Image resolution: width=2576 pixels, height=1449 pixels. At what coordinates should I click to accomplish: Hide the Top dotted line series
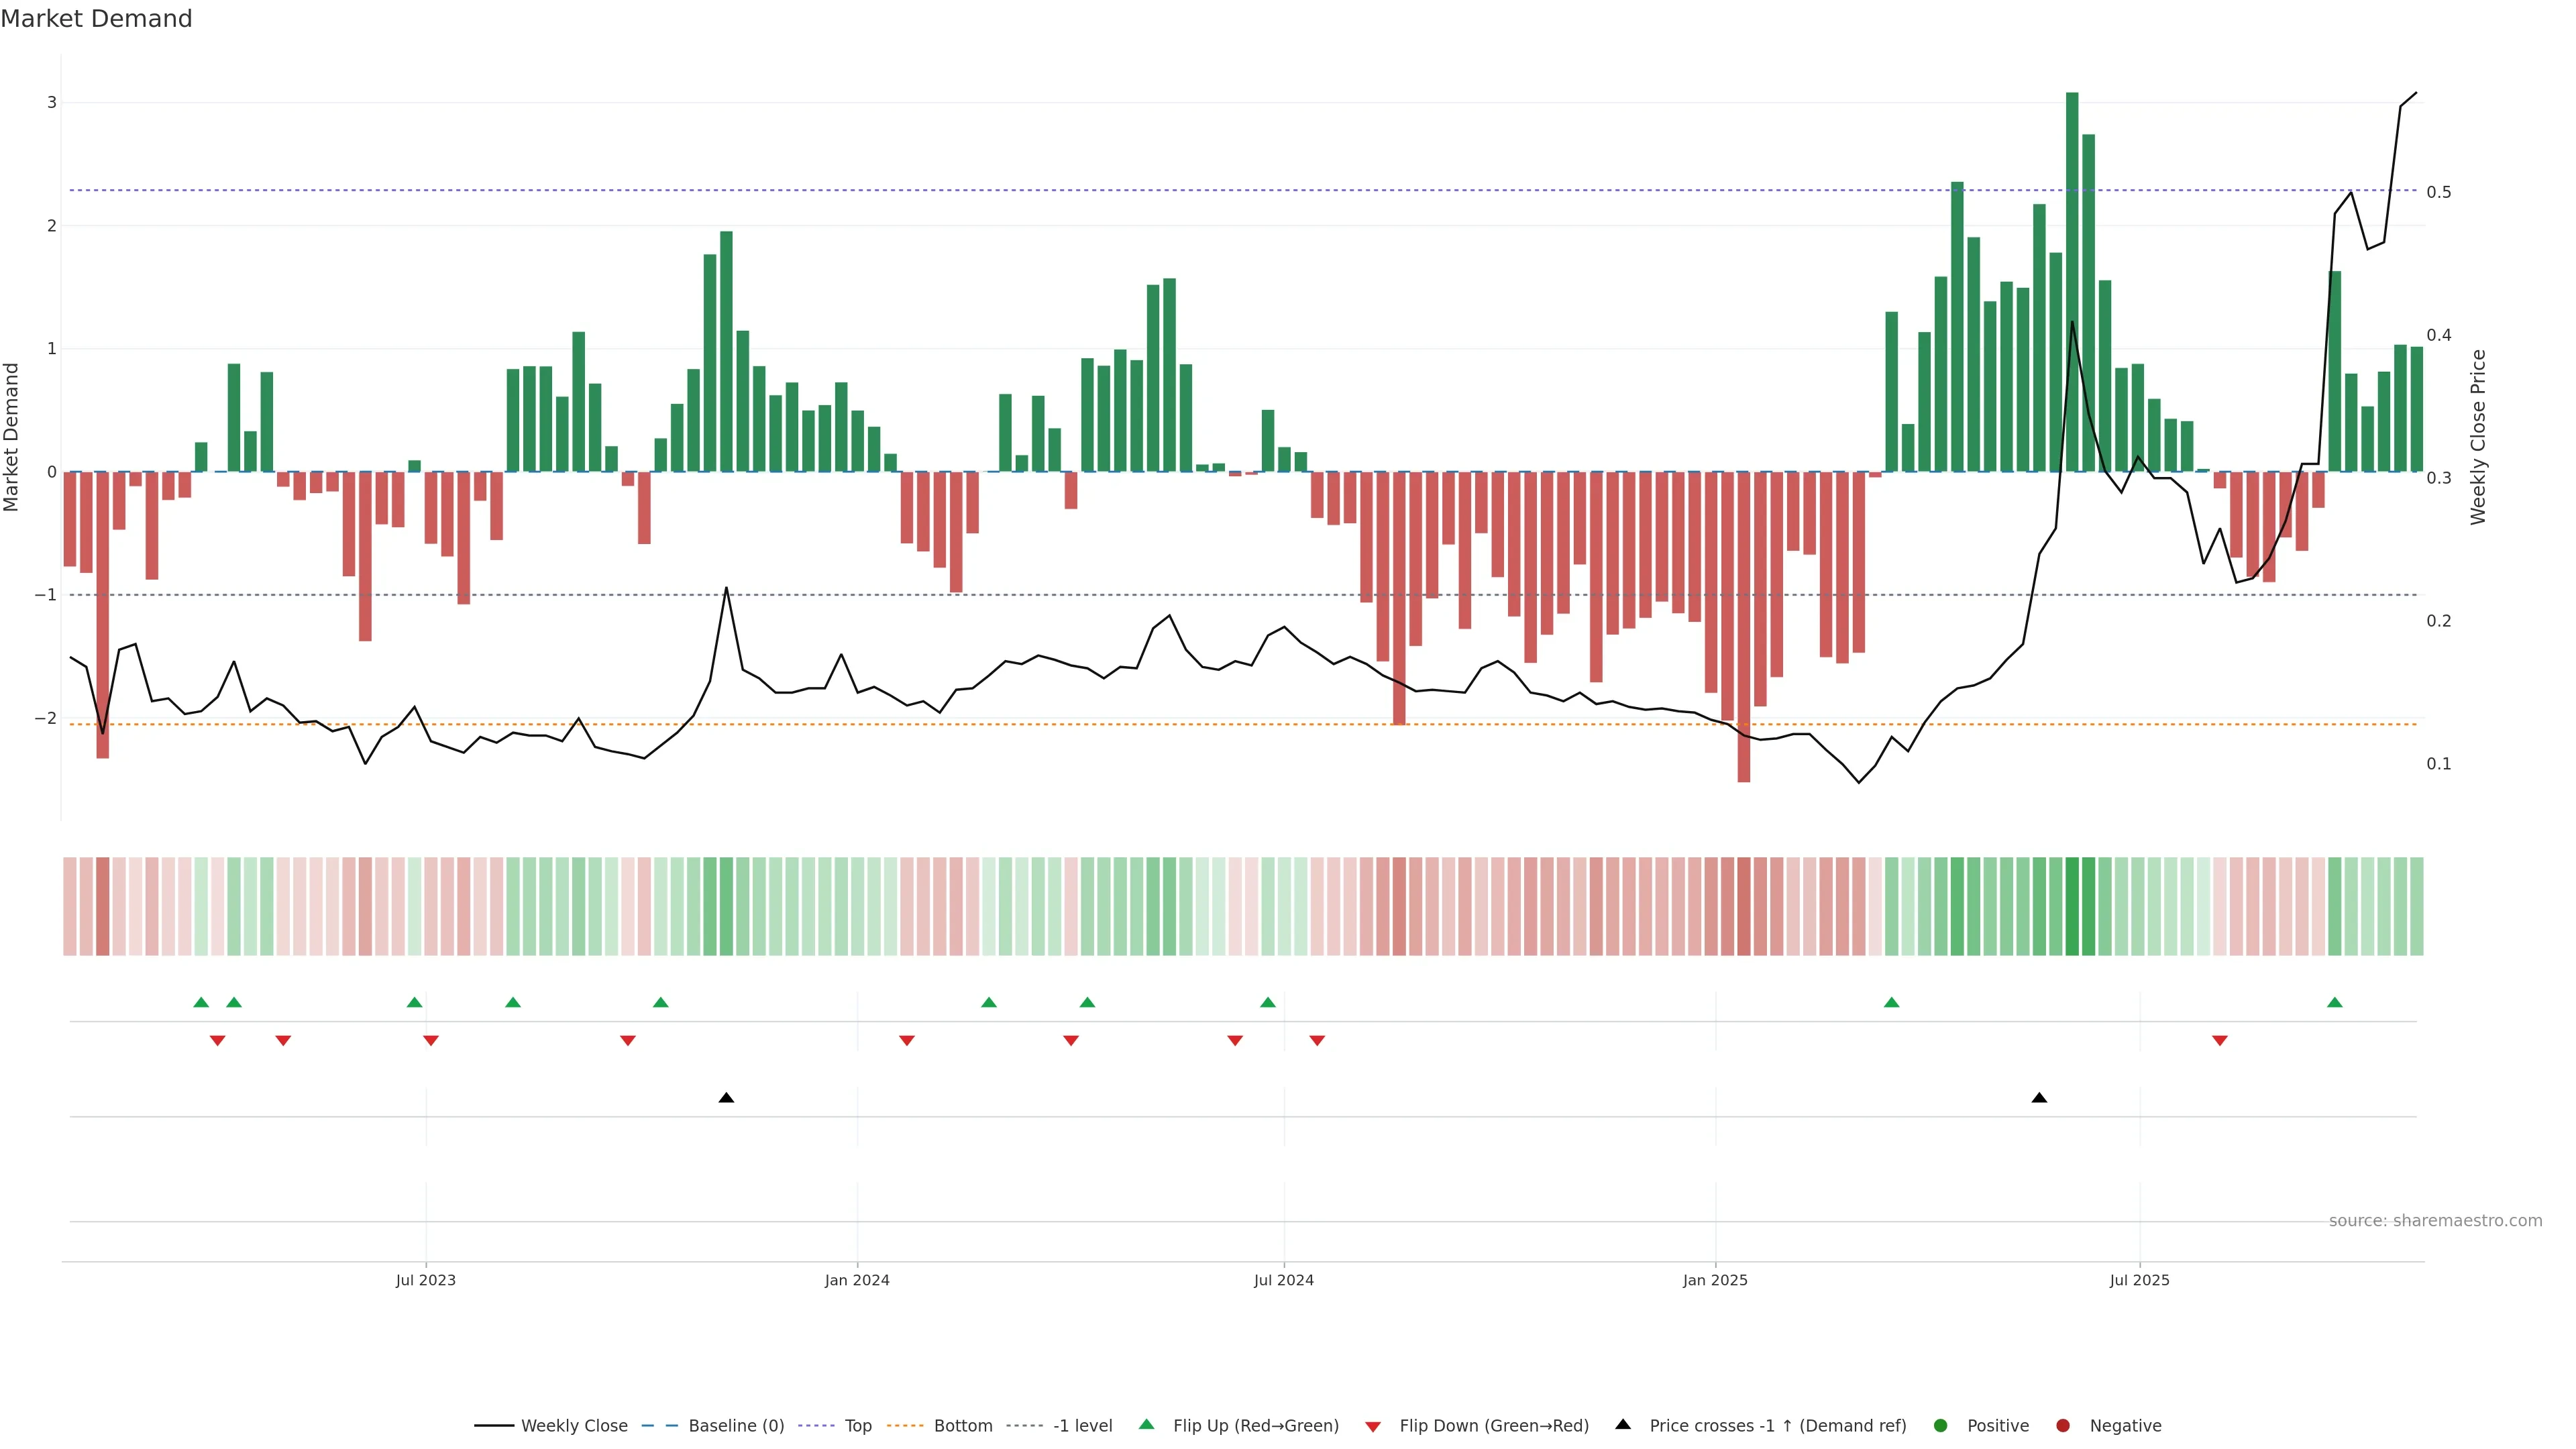[857, 1425]
